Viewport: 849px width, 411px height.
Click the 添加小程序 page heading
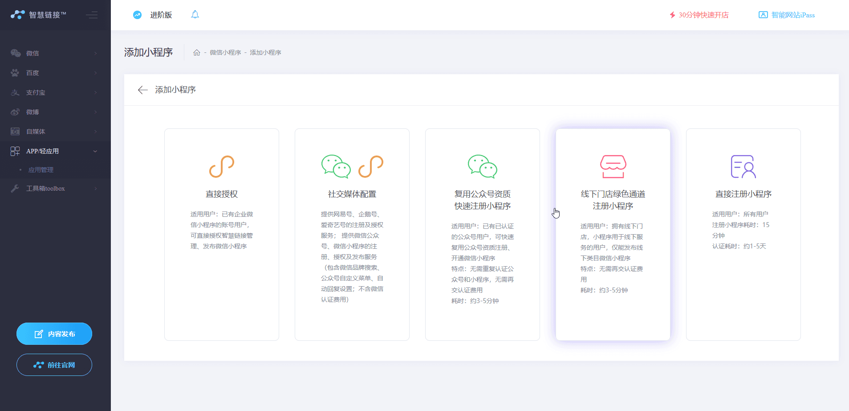[x=148, y=52]
